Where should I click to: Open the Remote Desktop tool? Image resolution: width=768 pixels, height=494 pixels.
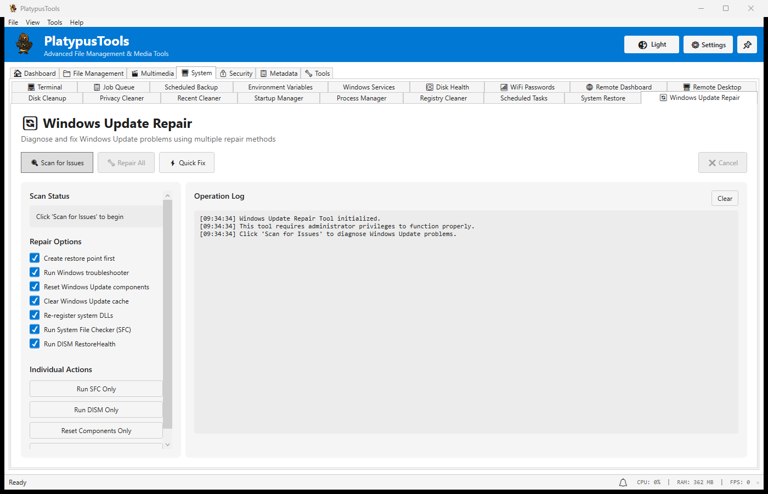pyautogui.click(x=712, y=87)
